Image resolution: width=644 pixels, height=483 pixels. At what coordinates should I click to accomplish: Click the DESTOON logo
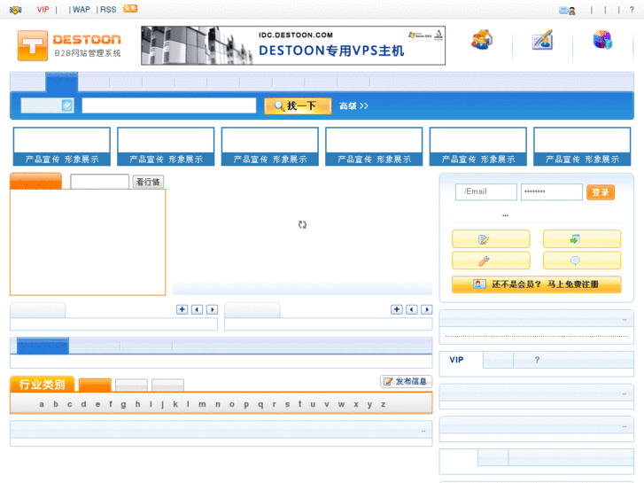point(69,45)
